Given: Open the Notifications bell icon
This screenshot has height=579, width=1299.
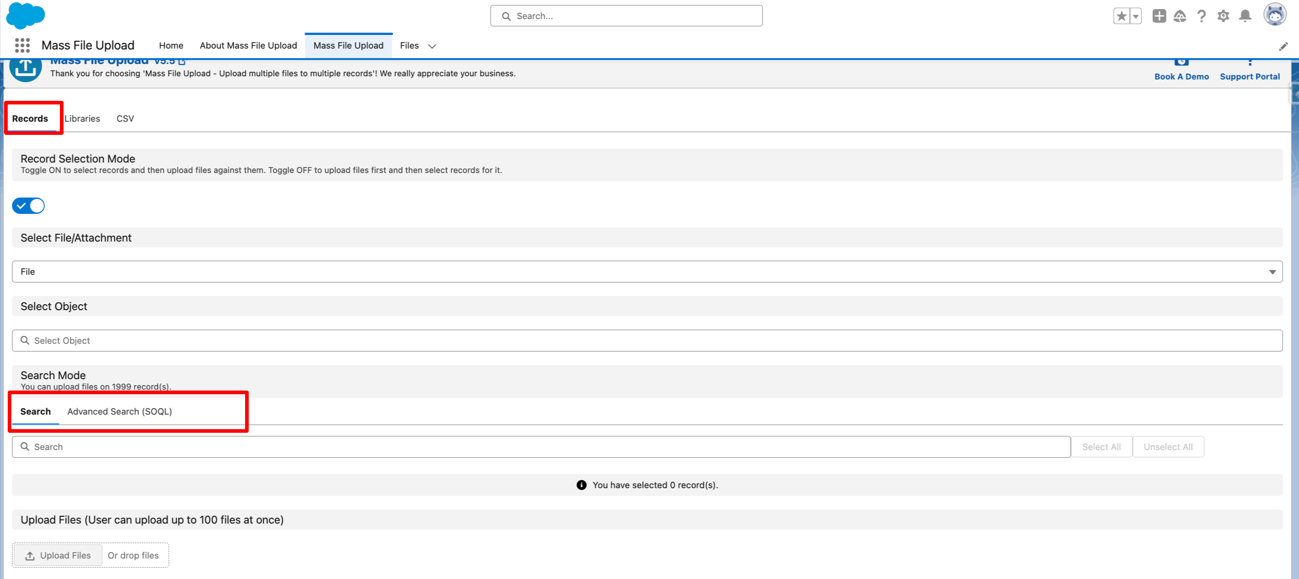Looking at the screenshot, I should point(1245,16).
